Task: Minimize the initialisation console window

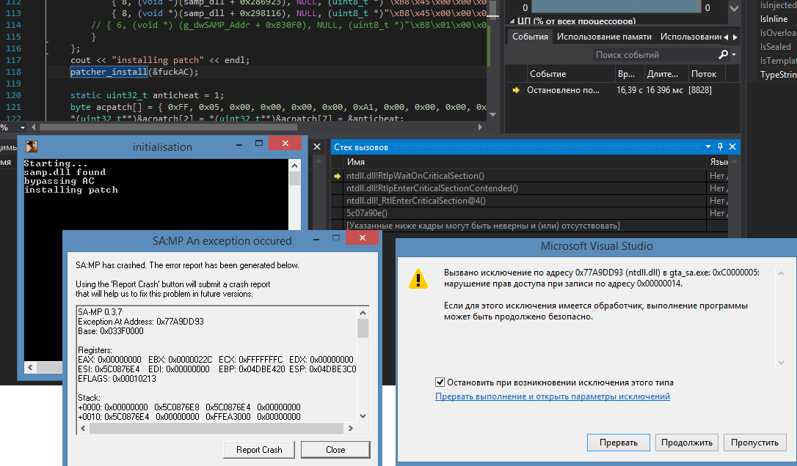Action: coord(239,144)
